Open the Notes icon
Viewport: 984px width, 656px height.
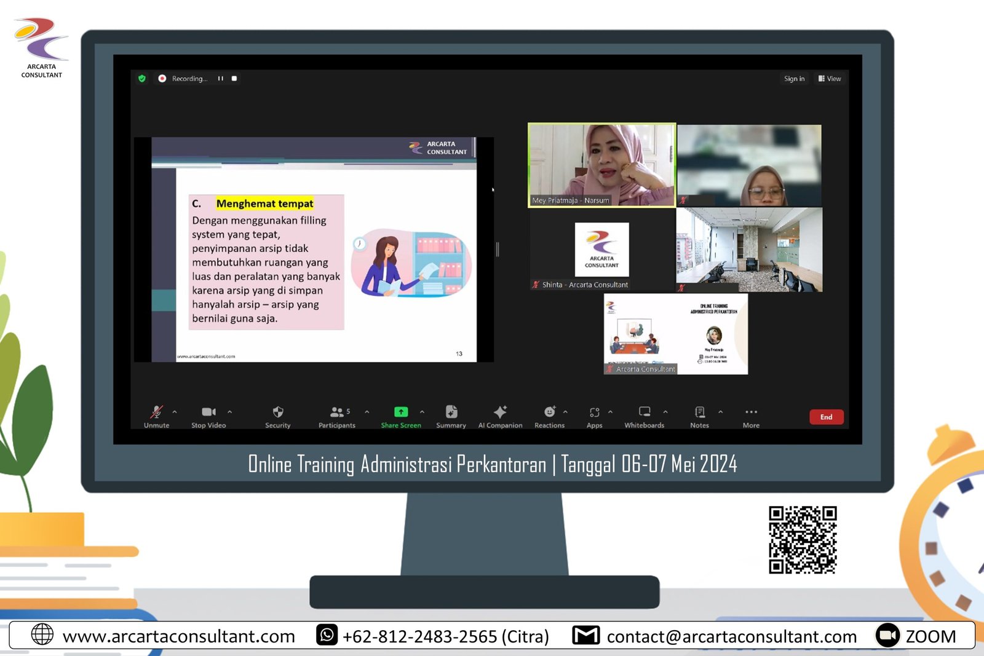tap(700, 412)
